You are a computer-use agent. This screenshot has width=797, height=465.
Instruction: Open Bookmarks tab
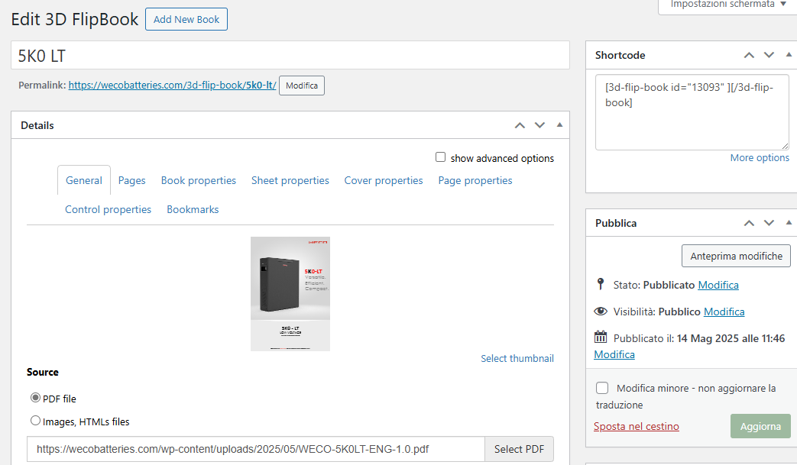pos(193,210)
